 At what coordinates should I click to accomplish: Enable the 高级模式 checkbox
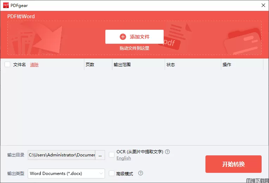(112, 173)
